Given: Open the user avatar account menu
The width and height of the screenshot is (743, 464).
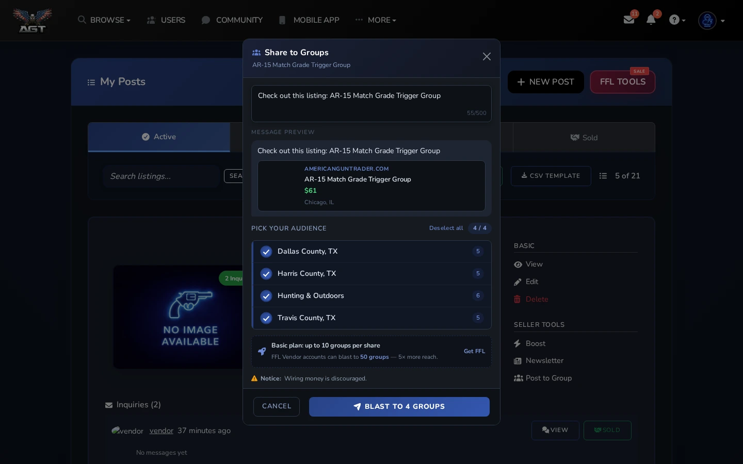Looking at the screenshot, I should point(712,21).
